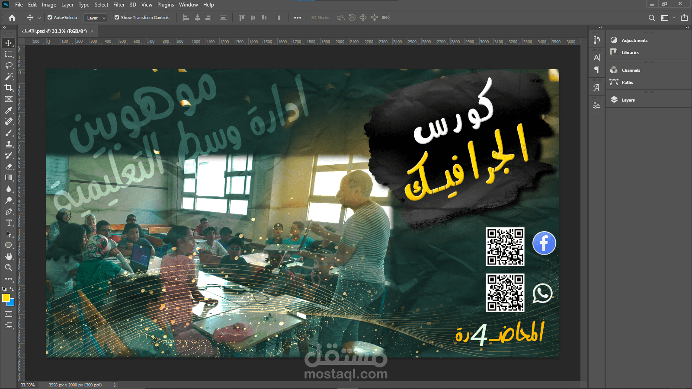
Task: Swap foreground and background colors
Action: coord(12,289)
